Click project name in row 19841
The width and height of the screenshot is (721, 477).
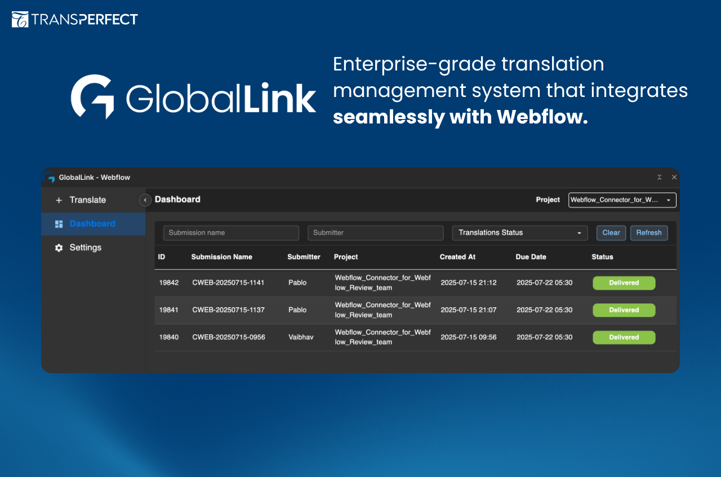pos(383,310)
